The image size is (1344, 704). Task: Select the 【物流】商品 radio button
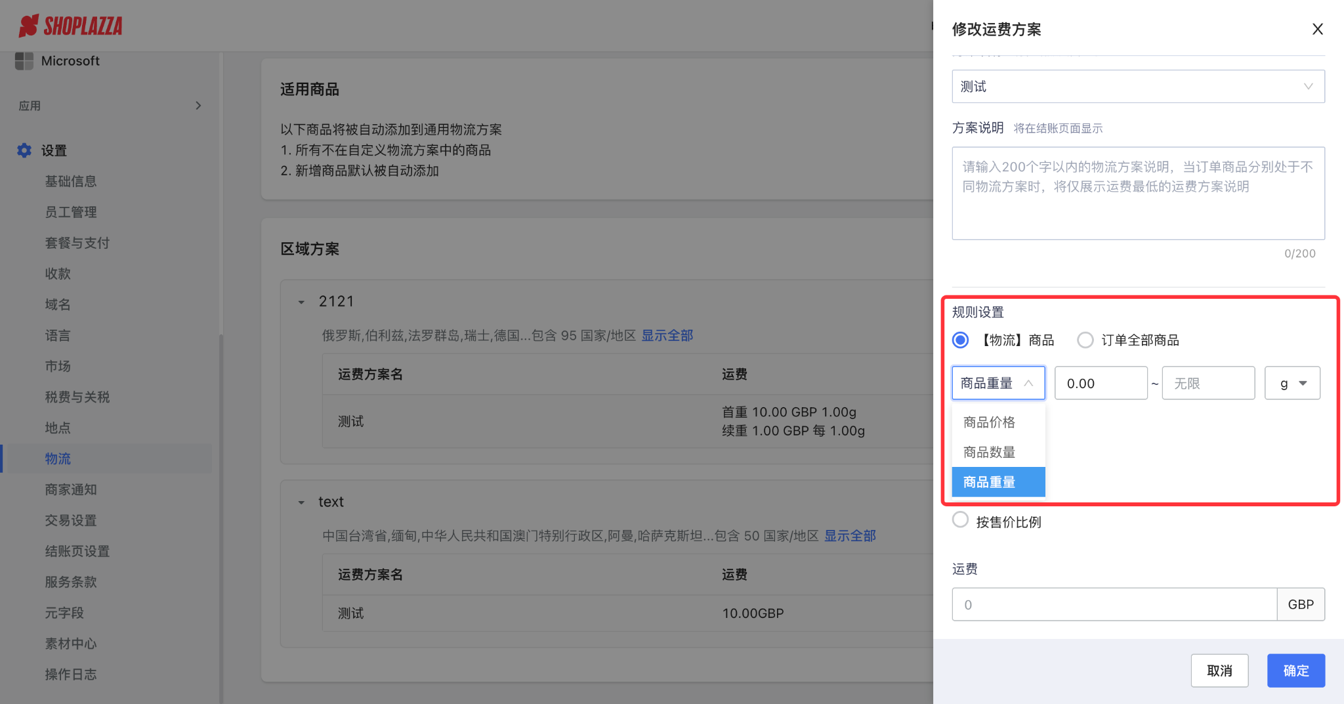click(x=960, y=340)
